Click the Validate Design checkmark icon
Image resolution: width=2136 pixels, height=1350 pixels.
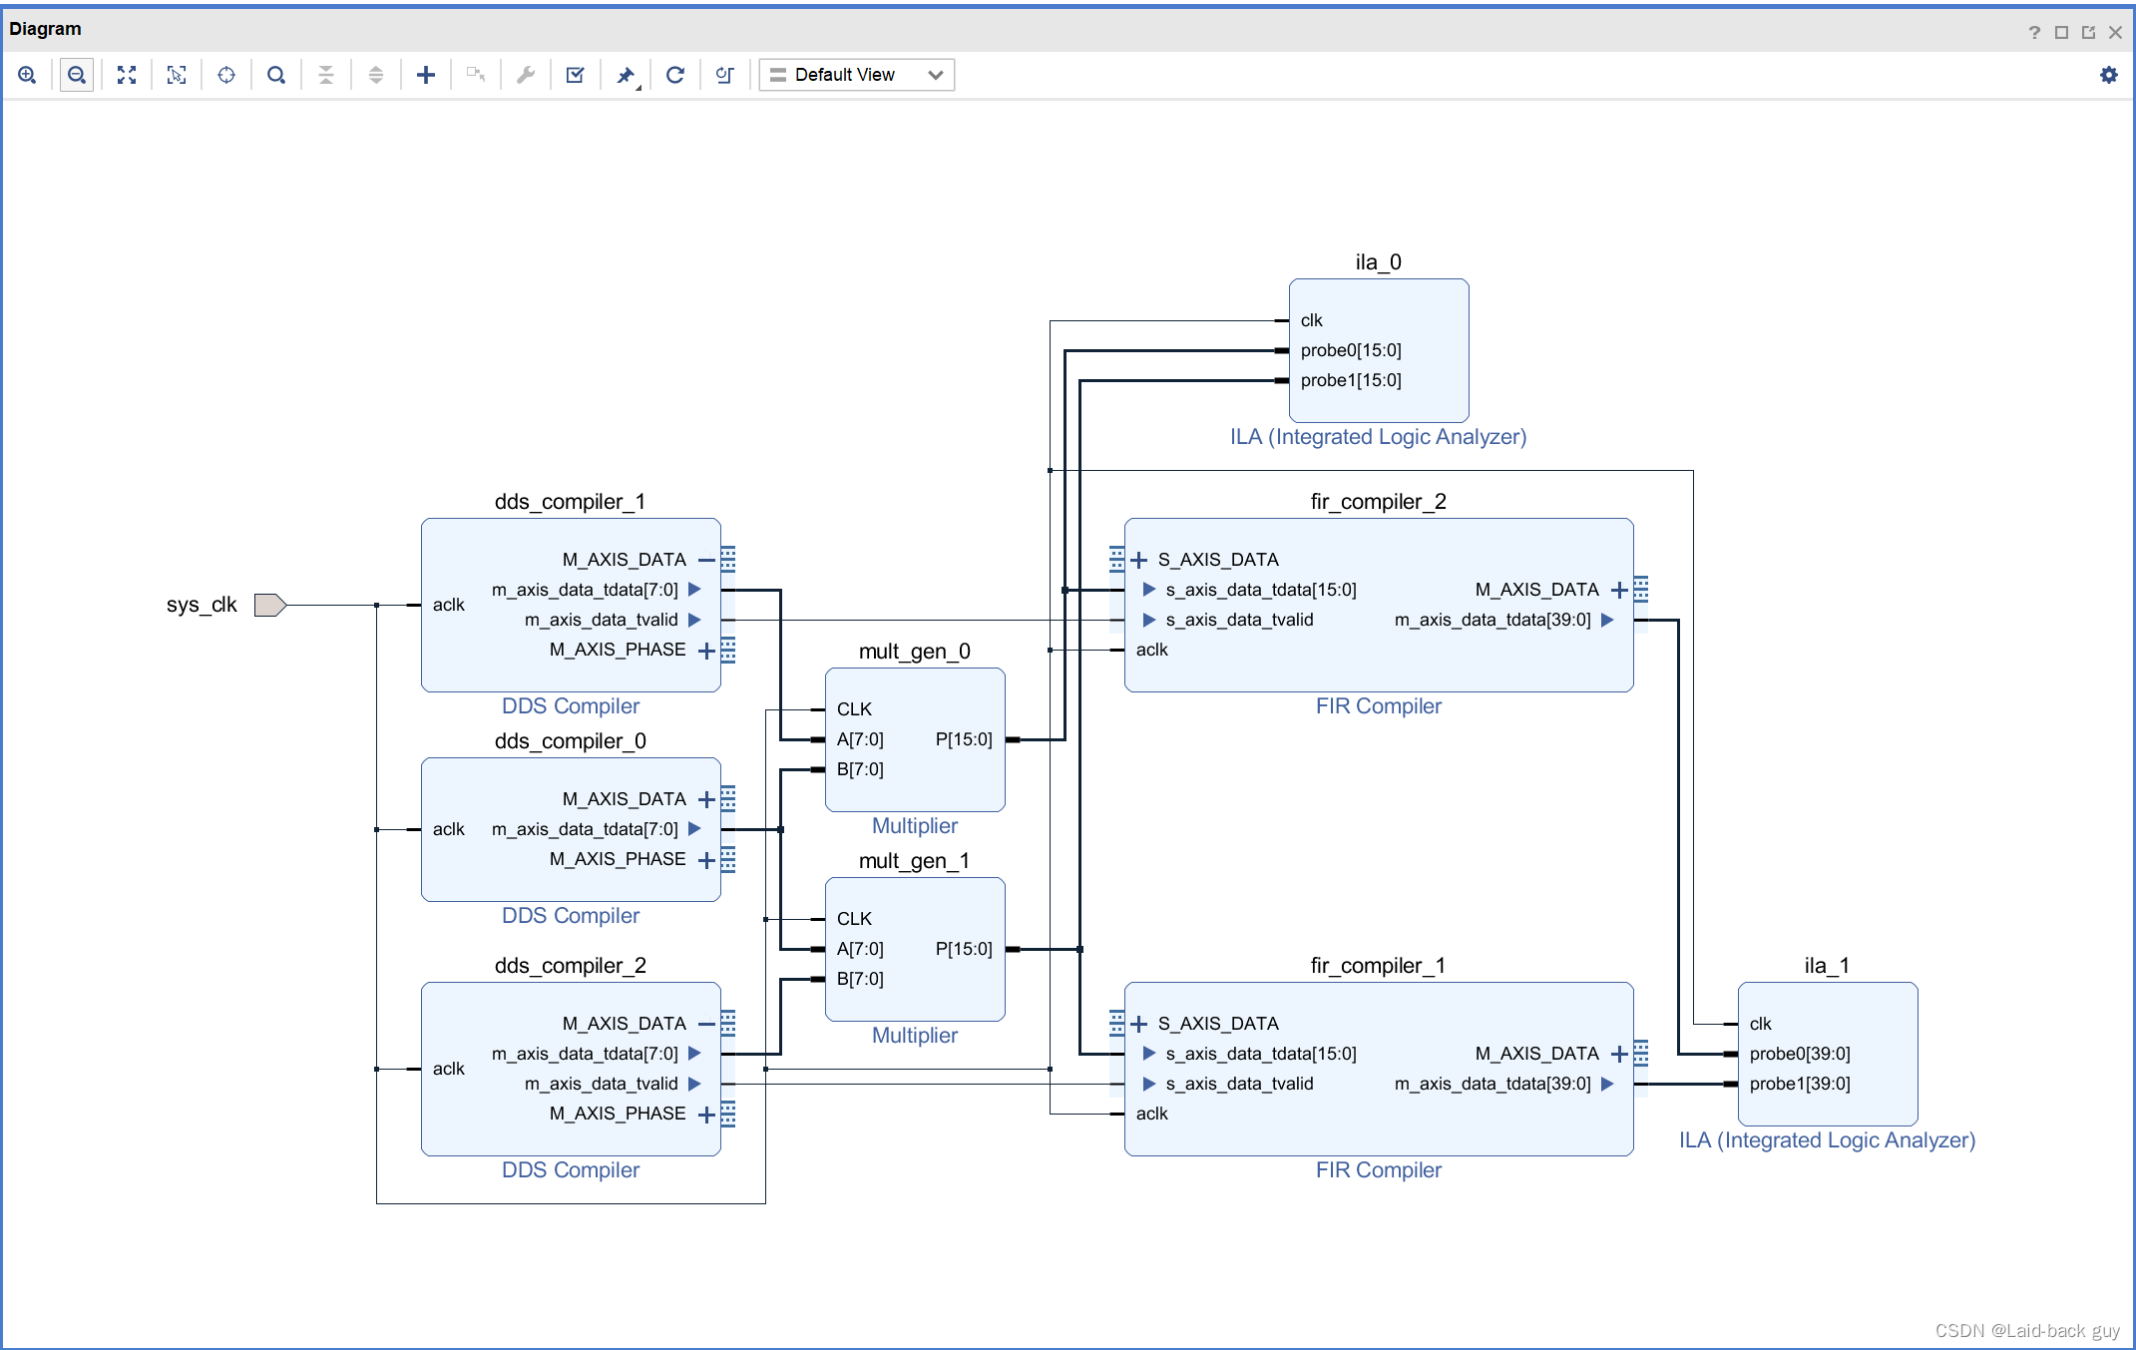coord(576,75)
